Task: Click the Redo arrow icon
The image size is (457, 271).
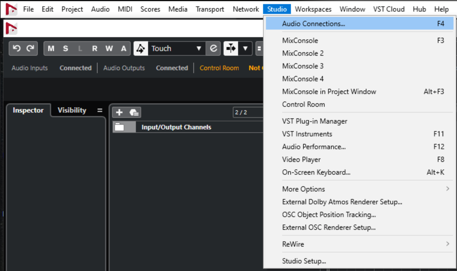Action: click(30, 48)
